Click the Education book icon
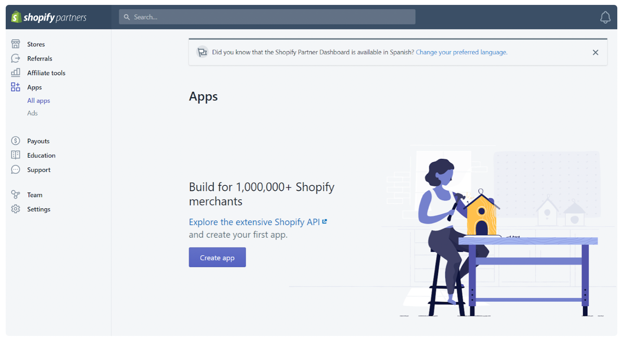623x340 pixels. (x=15, y=155)
